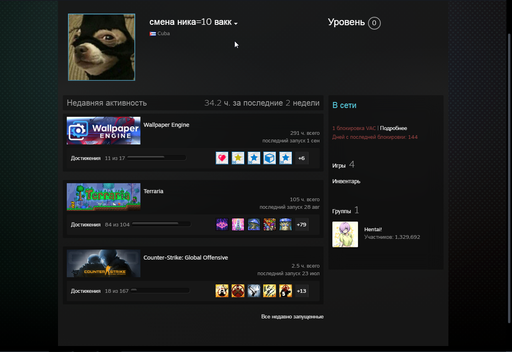The image size is (512, 352).
Task: View Wallpaper Engine blue star 30 achievement
Action: pyautogui.click(x=254, y=158)
